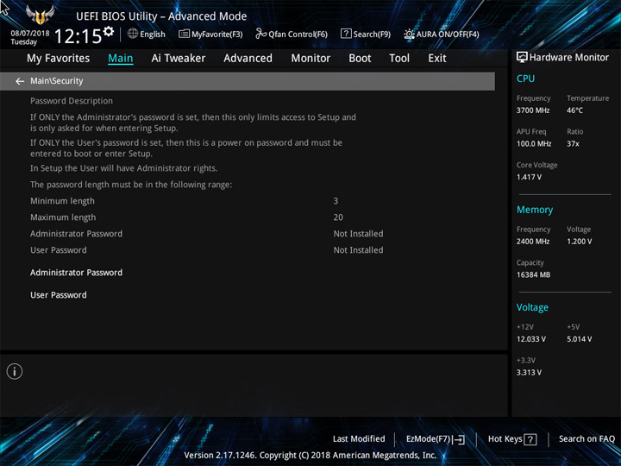Click Administrator Password Not Installed status
The width and height of the screenshot is (621, 466).
pyautogui.click(x=358, y=234)
